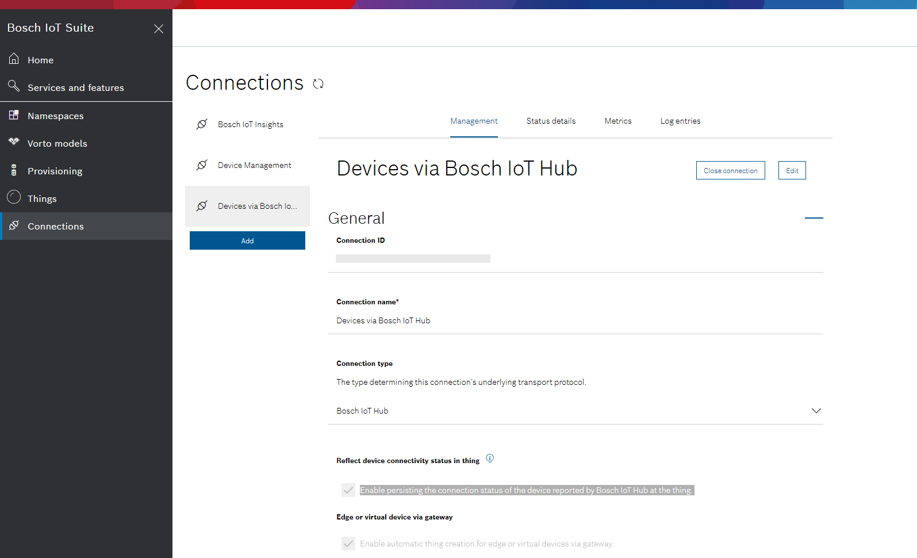Select Device Management connection
This screenshot has height=558, width=917.
pyautogui.click(x=247, y=165)
